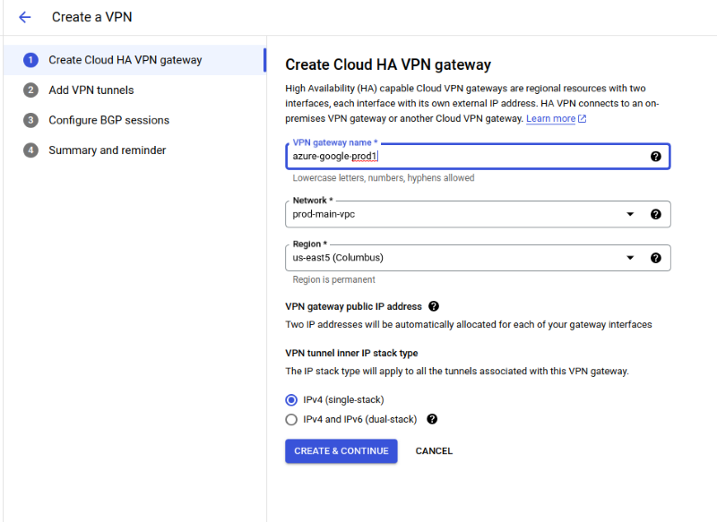Viewport: 717px width, 522px height.
Task: Expand the Network dropdown arrow
Action: [630, 214]
